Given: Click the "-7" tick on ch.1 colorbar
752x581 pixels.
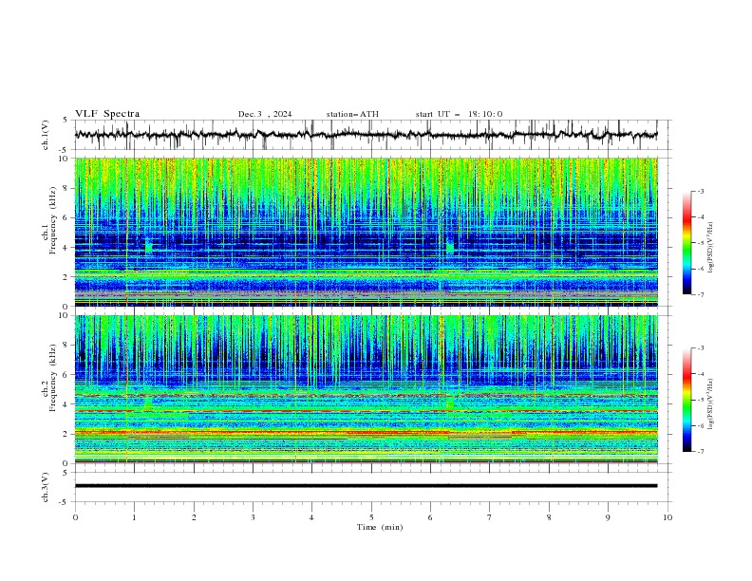Looking at the screenshot, I should (701, 294).
